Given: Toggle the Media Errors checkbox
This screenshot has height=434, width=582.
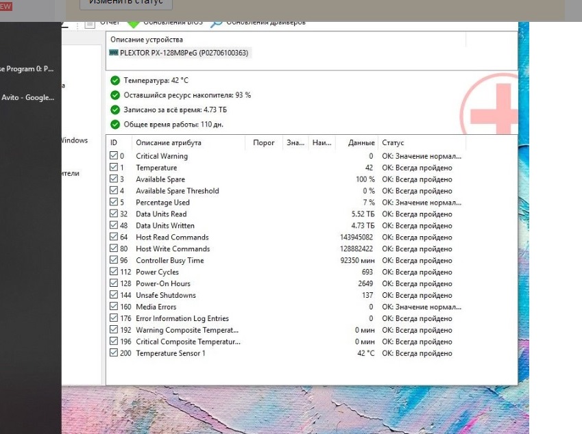Looking at the screenshot, I should coord(114,307).
